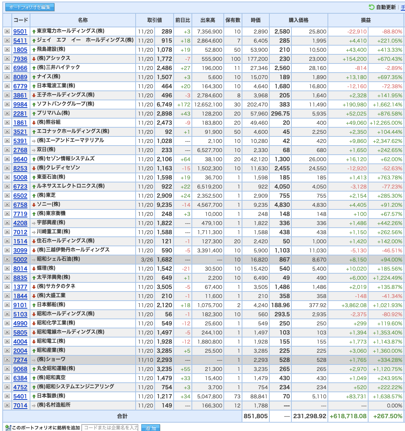Viewport: 405px width, 431px height.
Task: Click the X icon beside code 7012
Action: (7, 232)
